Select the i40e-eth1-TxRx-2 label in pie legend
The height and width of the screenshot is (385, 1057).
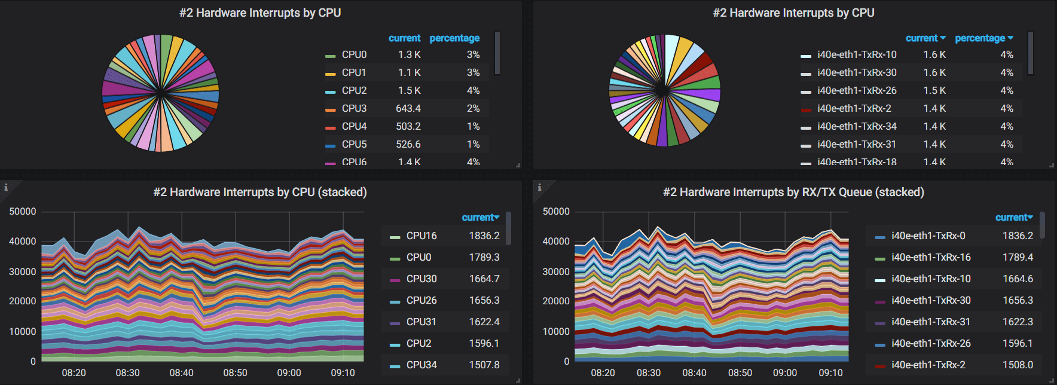[x=854, y=108]
